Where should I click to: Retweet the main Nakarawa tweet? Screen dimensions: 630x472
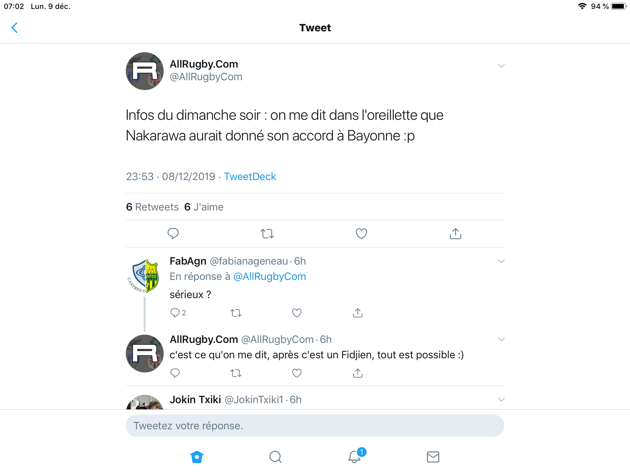[267, 234]
